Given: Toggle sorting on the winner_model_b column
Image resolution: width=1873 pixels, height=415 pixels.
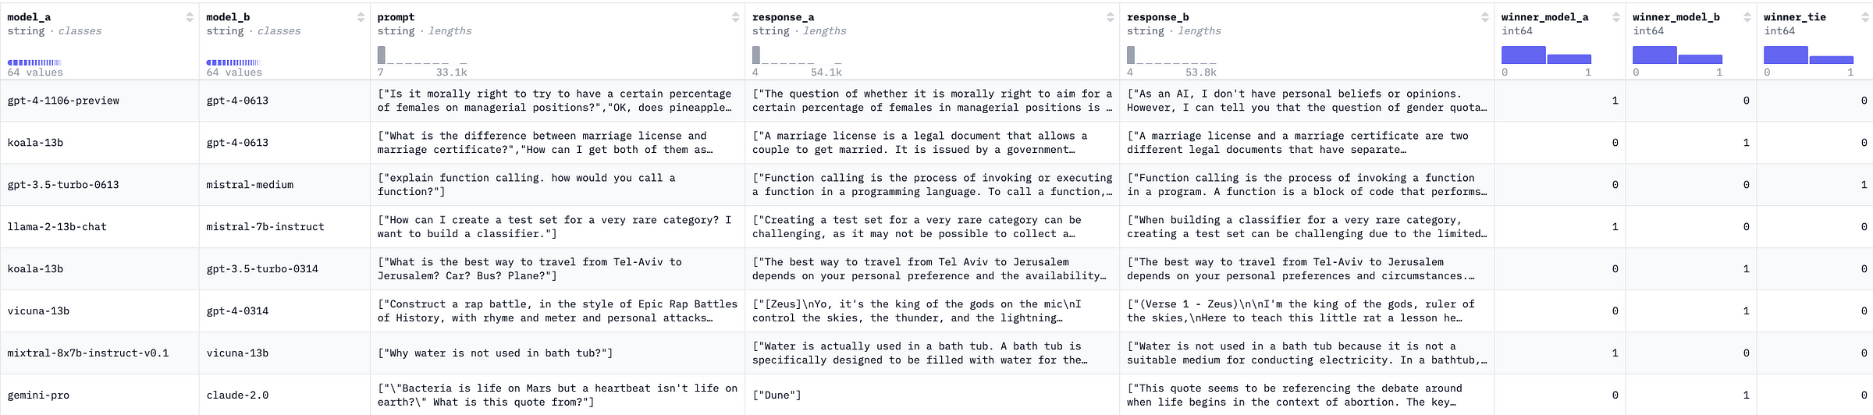Looking at the screenshot, I should point(1747,17).
